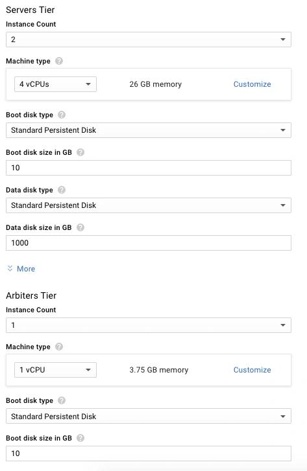The height and width of the screenshot is (471, 307).
Task: Click help icon beside Servers Tier Boot disk type
Action: [x=62, y=115]
